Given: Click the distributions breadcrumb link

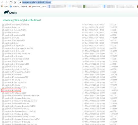Looking at the screenshot, I should click(33, 20).
